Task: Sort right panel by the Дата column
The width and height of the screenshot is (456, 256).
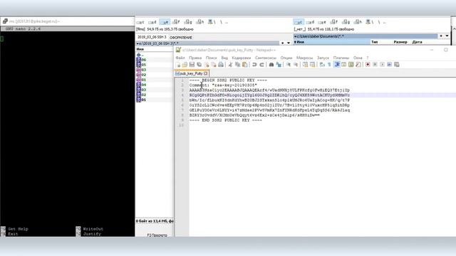Action: [x=417, y=42]
